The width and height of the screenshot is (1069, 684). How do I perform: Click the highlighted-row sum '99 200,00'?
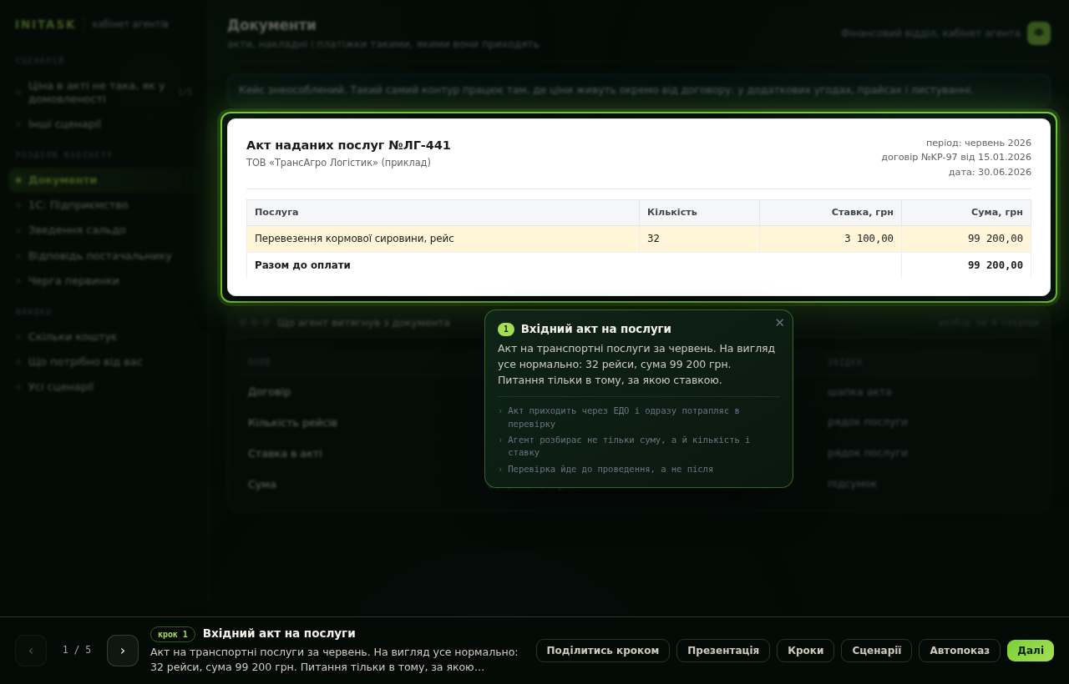coord(966,239)
